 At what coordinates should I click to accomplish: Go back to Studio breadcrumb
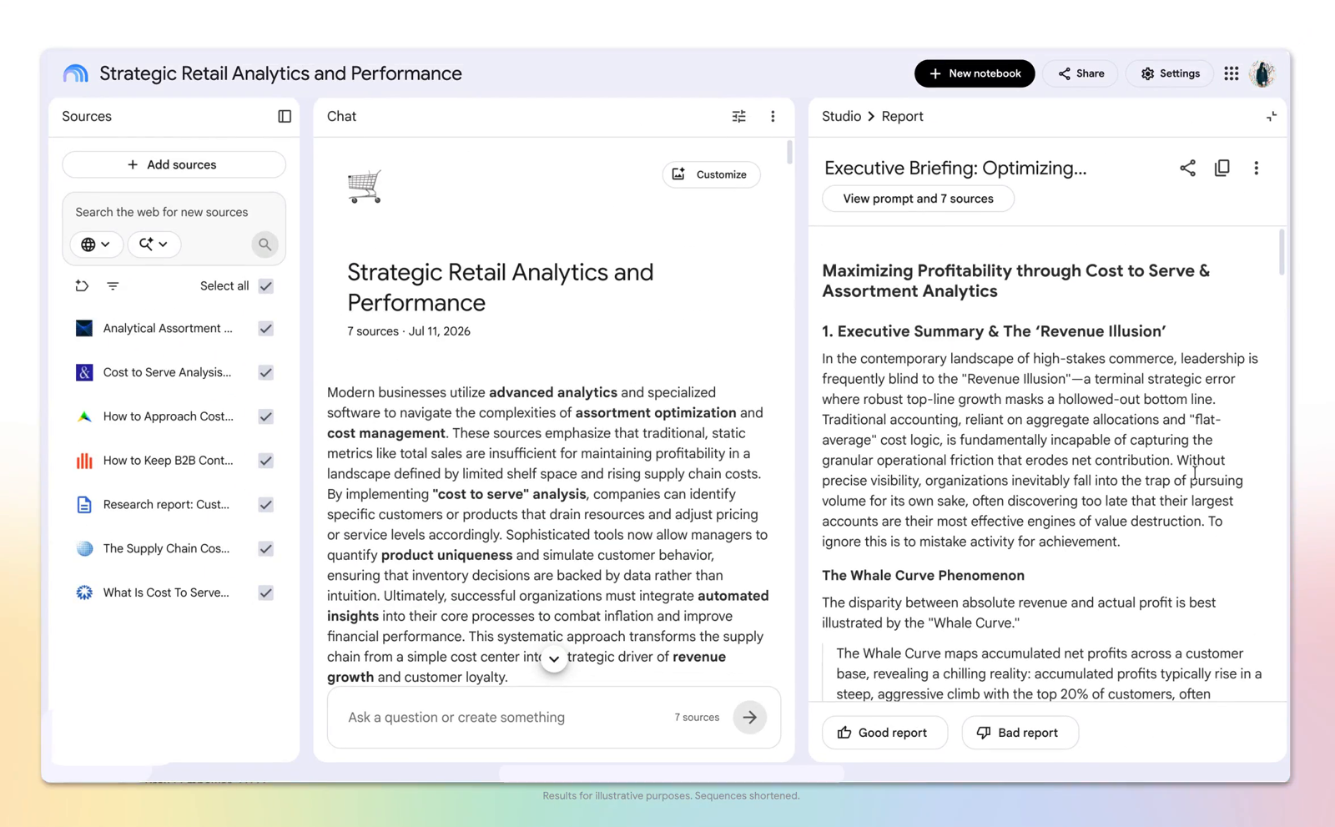(x=841, y=116)
